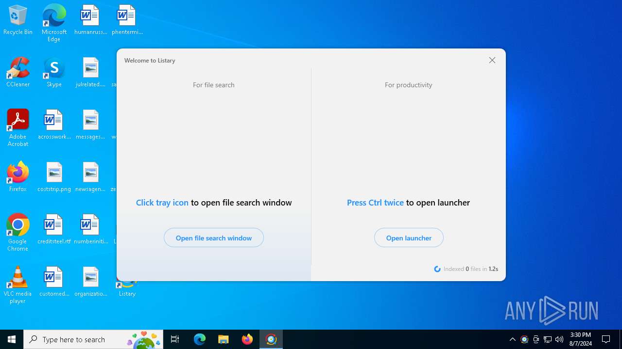Open File Explorer from taskbar
Image resolution: width=622 pixels, height=349 pixels.
(224, 339)
